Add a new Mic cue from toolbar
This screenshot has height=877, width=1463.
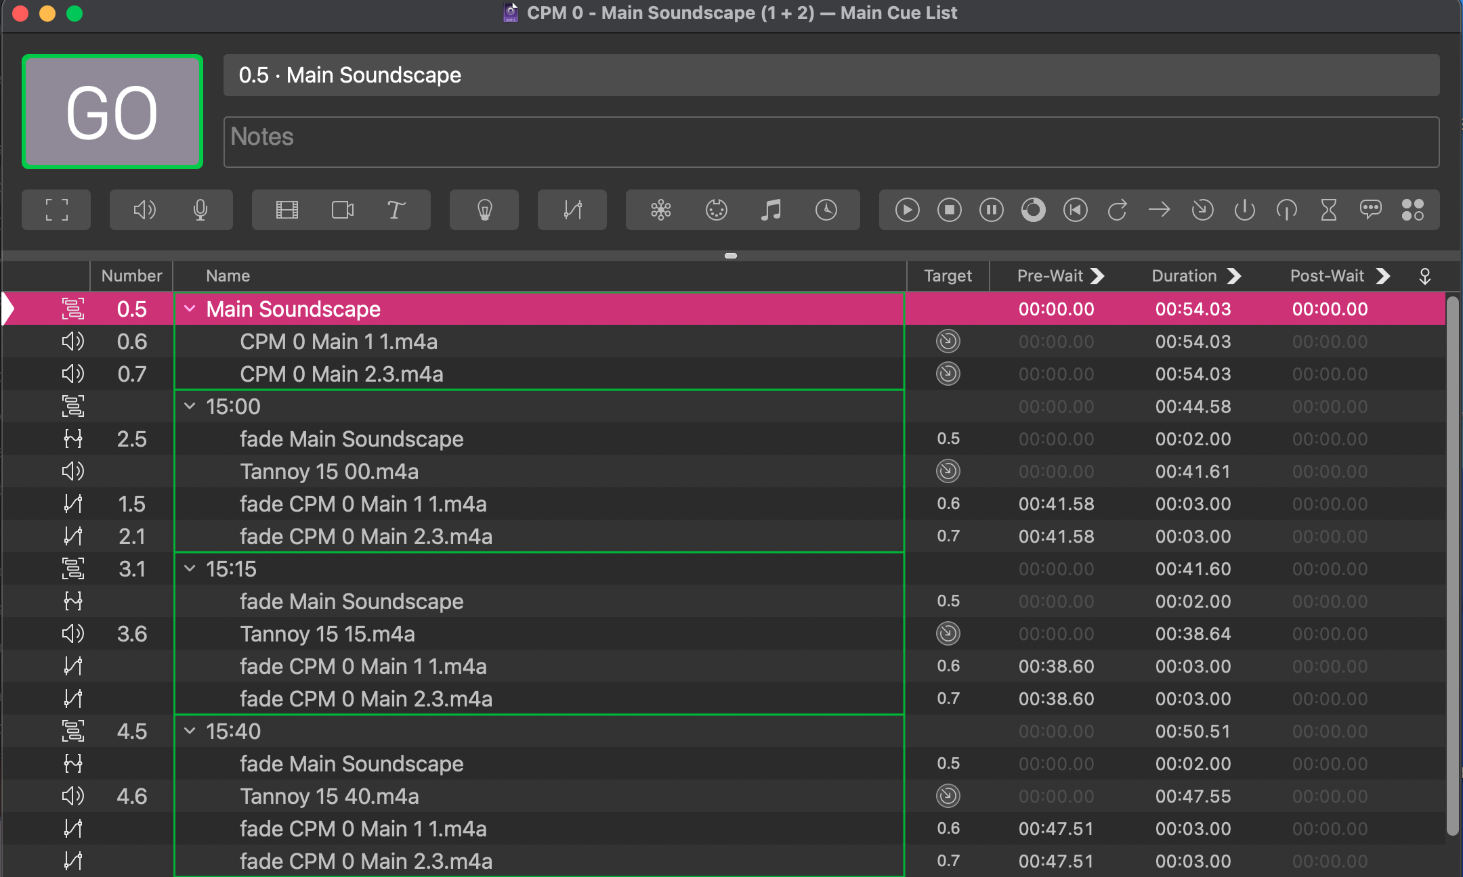coord(200,210)
